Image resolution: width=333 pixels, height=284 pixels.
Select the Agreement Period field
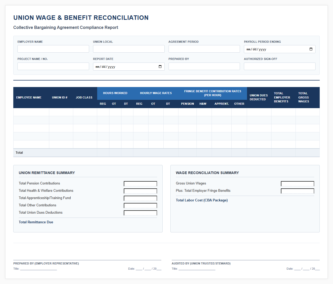pos(204,49)
